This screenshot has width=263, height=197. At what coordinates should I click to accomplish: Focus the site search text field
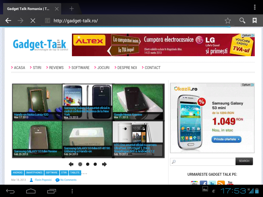[203, 162]
